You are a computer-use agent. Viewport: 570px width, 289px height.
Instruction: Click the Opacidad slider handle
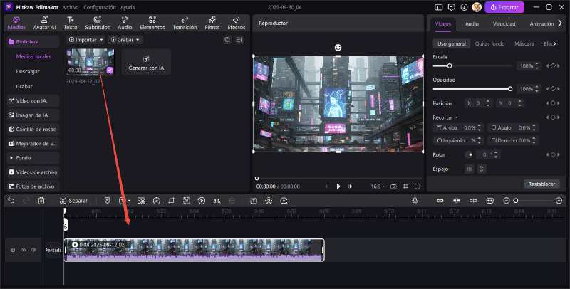[x=510, y=88]
